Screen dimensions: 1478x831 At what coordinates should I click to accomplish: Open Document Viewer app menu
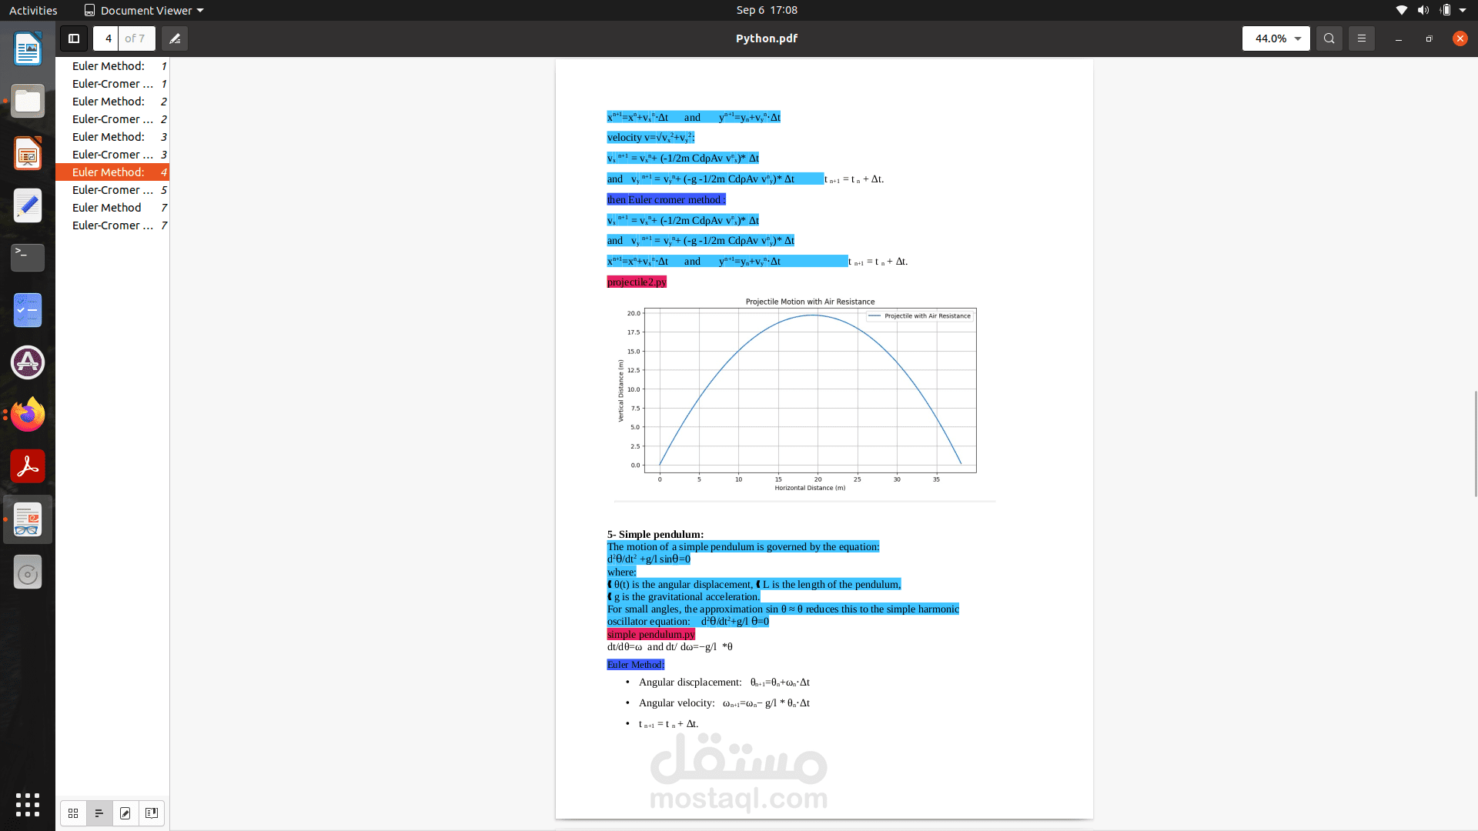coord(144,10)
